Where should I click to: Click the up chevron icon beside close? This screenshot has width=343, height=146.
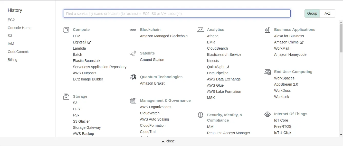click(163, 141)
